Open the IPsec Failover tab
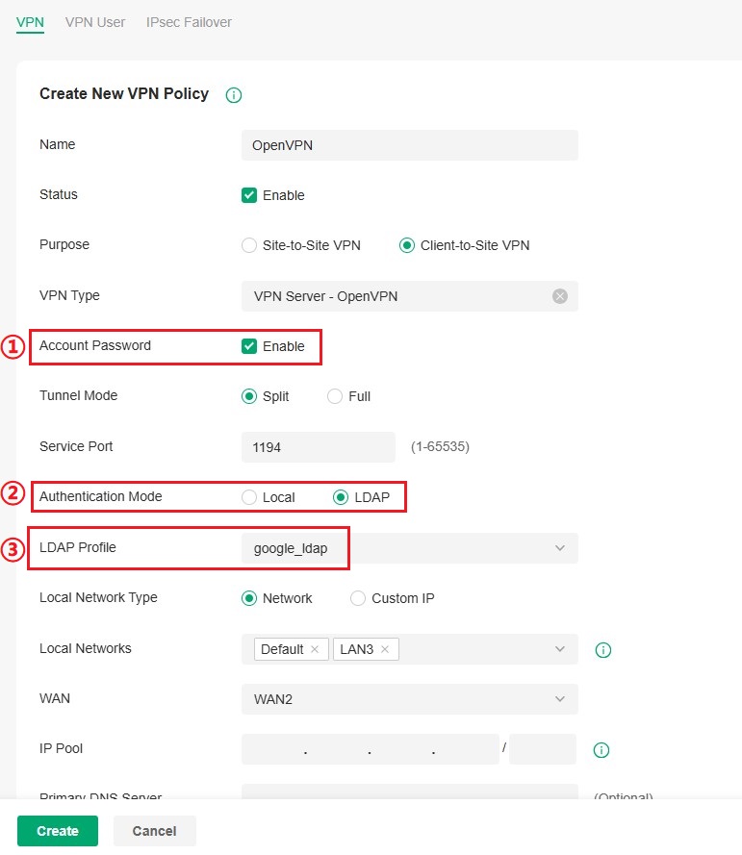 (189, 22)
